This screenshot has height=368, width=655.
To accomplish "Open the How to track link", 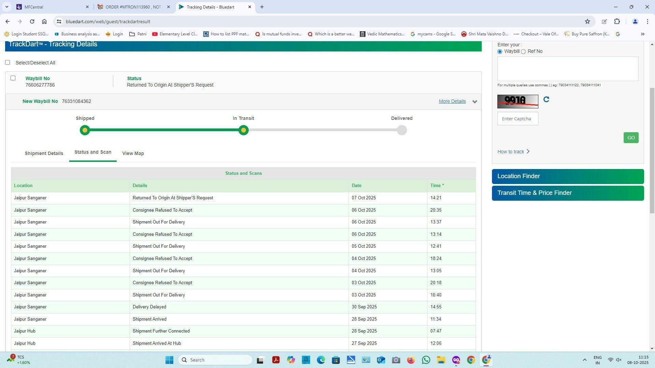I will pos(513,152).
